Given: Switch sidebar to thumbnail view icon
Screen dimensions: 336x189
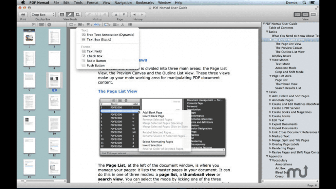Looking at the screenshot, I should (x=41, y=25).
